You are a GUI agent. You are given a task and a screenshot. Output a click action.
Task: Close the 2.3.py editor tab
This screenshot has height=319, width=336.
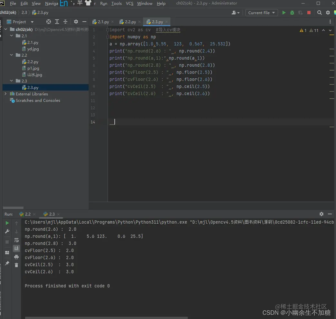tap(167, 22)
